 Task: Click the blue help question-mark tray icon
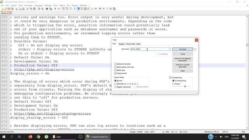[x=210, y=136]
